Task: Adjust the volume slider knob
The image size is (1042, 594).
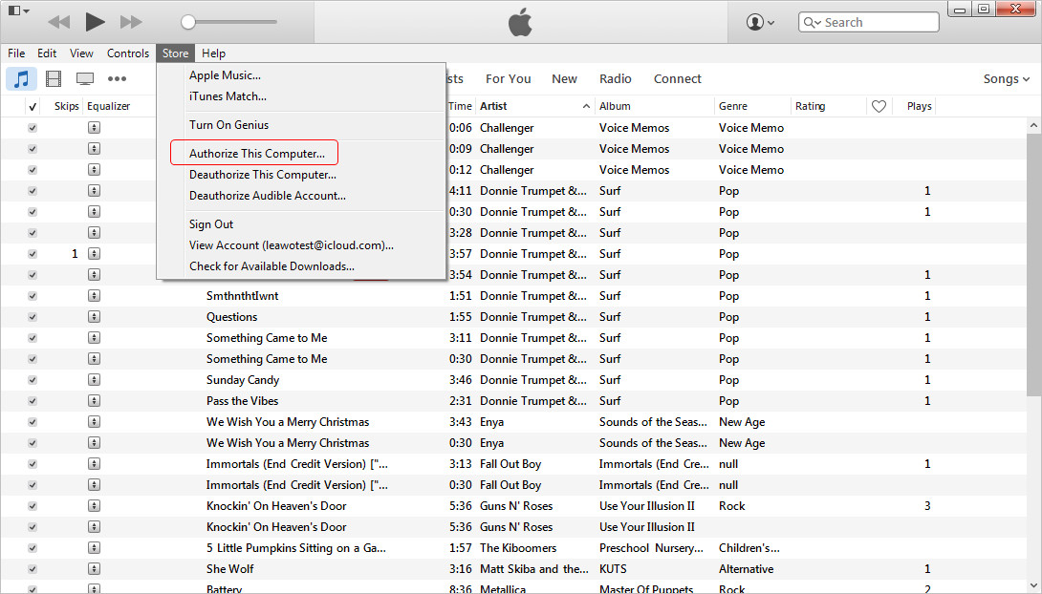Action: 188,22
